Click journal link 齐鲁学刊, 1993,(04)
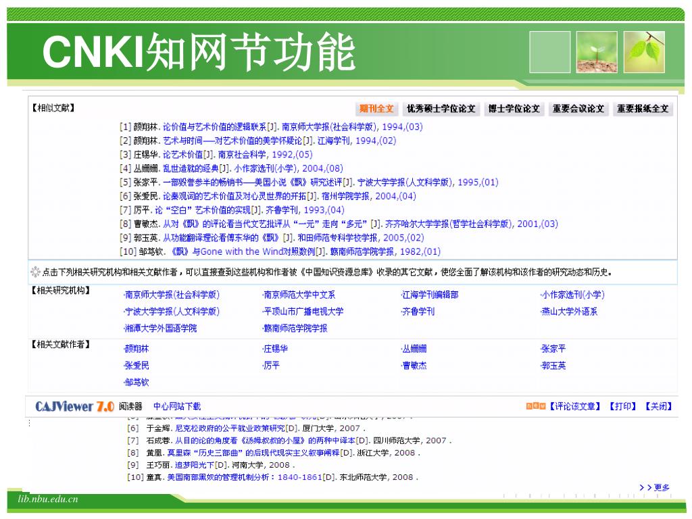This screenshot has width=692, height=519. click(x=305, y=210)
